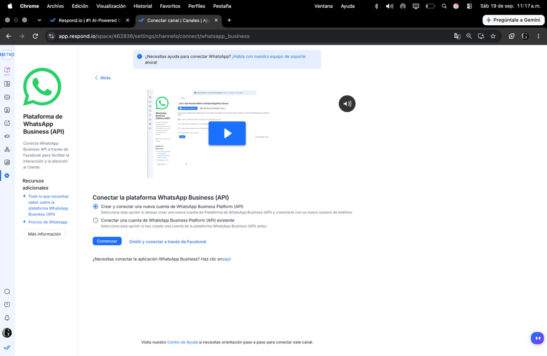Toggle sound with the video speaker button
The height and width of the screenshot is (356, 547).
click(x=347, y=104)
